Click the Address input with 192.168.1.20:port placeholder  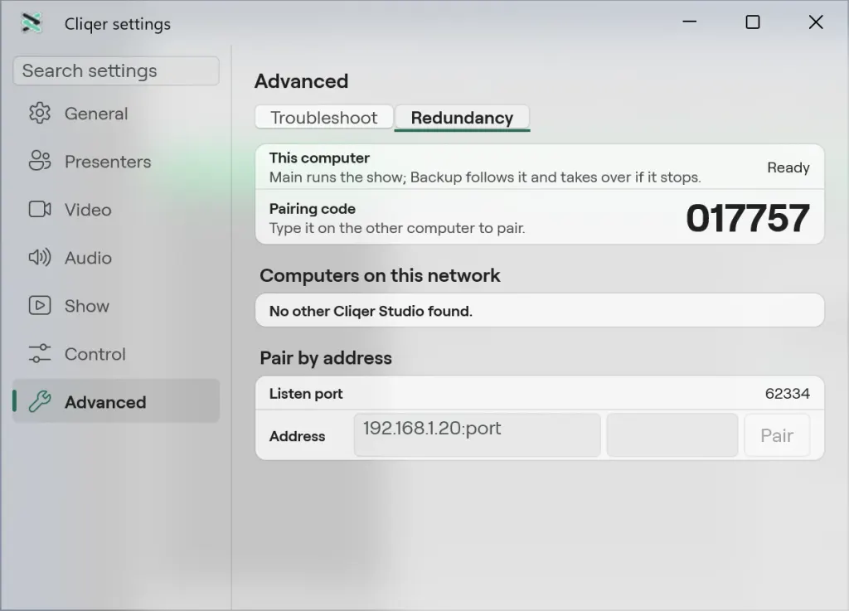[477, 435]
